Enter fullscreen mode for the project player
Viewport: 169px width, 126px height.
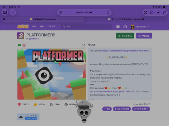coord(83,45)
